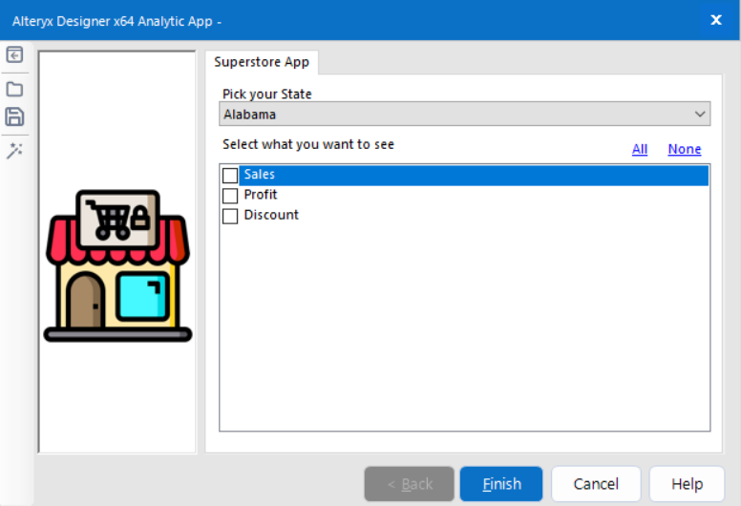
Task: Click the Back button
Action: [410, 484]
